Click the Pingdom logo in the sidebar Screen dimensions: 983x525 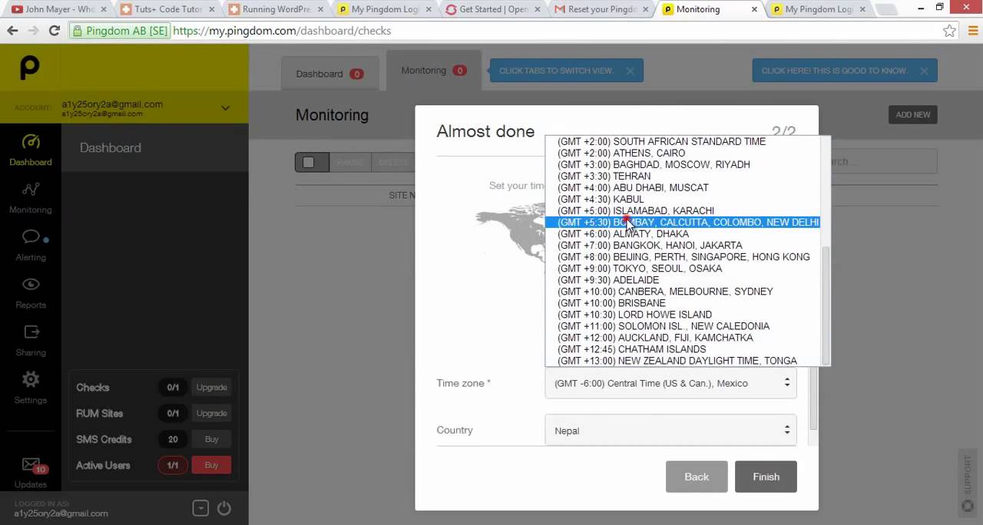(x=29, y=67)
